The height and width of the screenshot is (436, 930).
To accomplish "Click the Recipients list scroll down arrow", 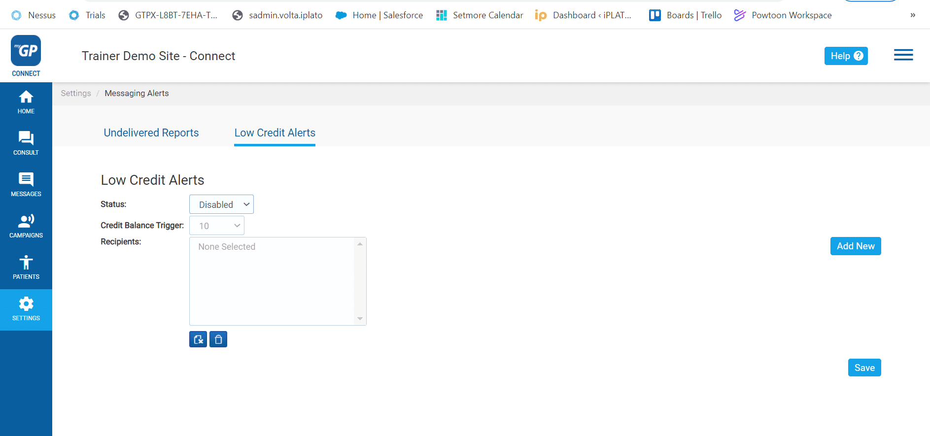I will pos(360,319).
